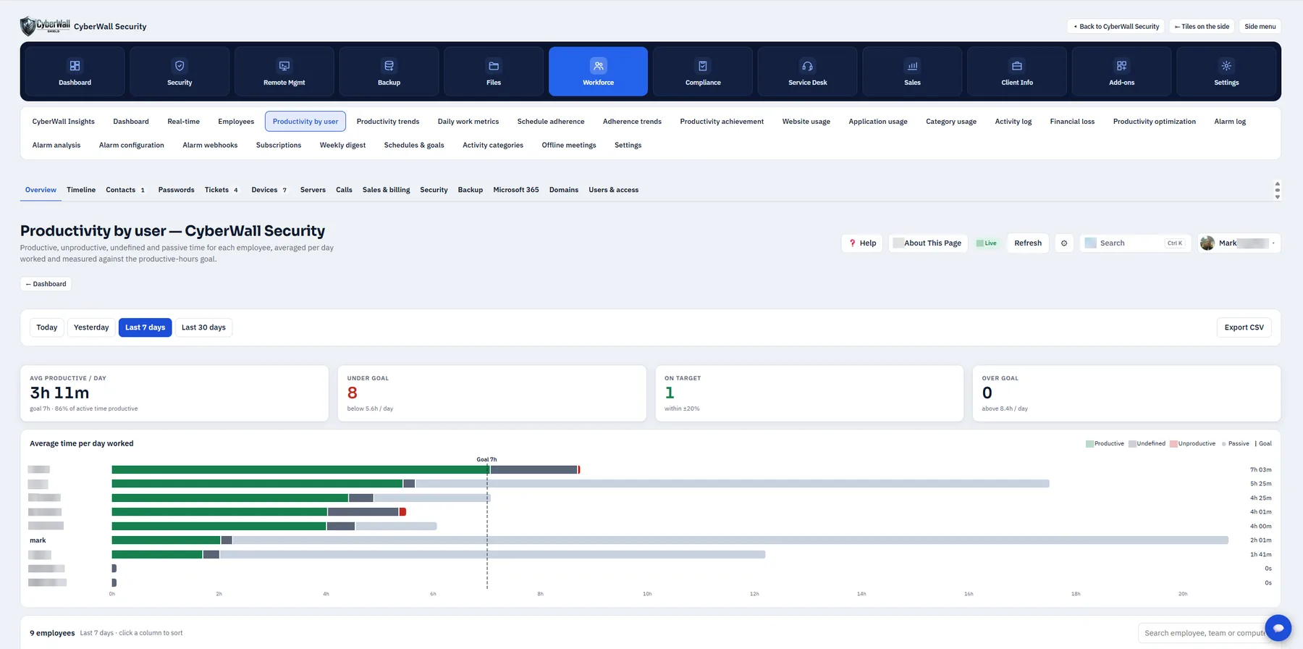
Task: Click Export CSV button
Action: (x=1244, y=327)
